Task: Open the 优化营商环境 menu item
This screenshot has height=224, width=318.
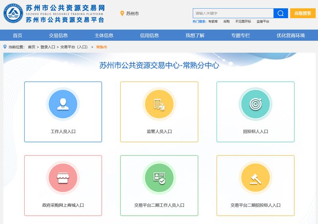Action: tap(291, 35)
